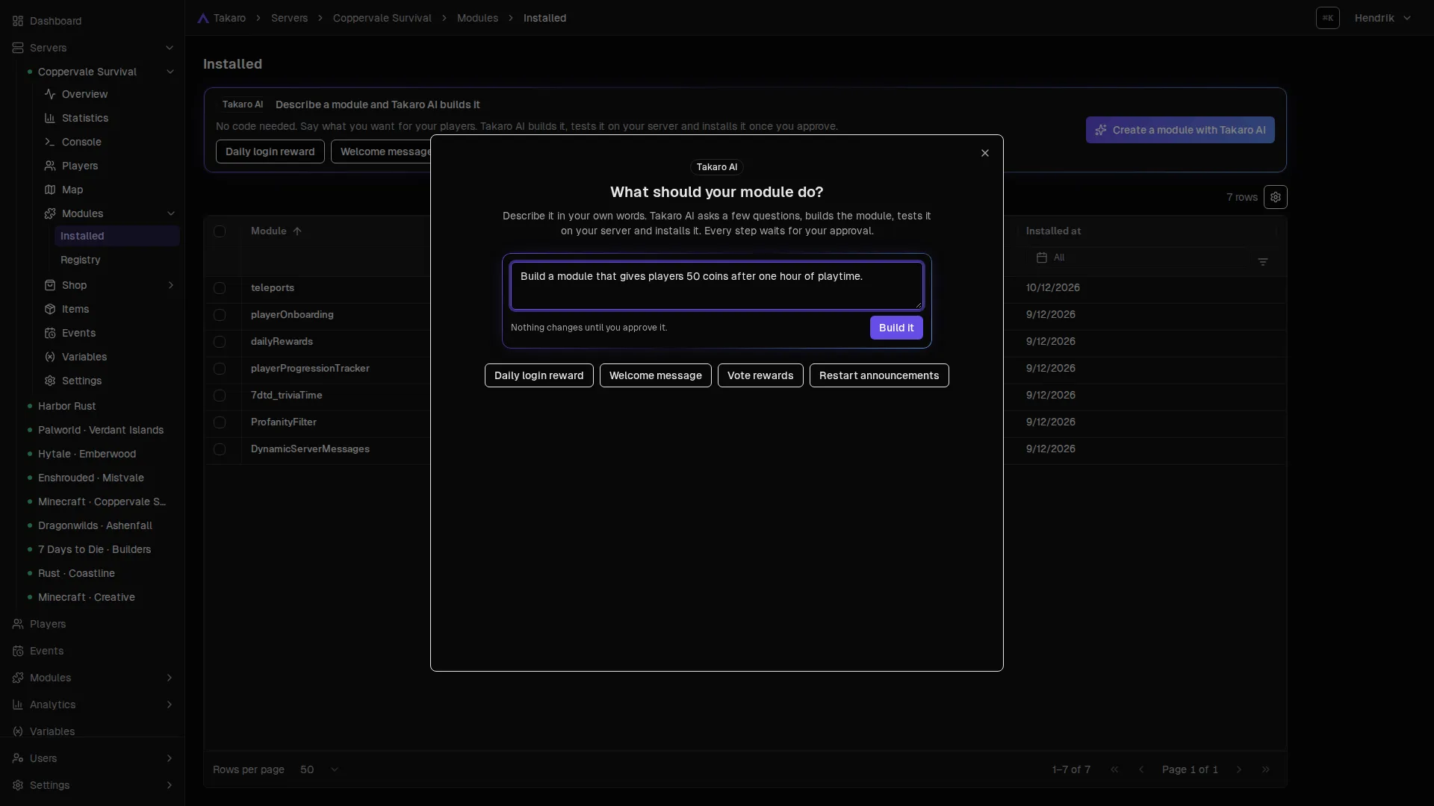The height and width of the screenshot is (806, 1434).
Task: Click the calendar icon in the date filter
Action: coord(1042,257)
